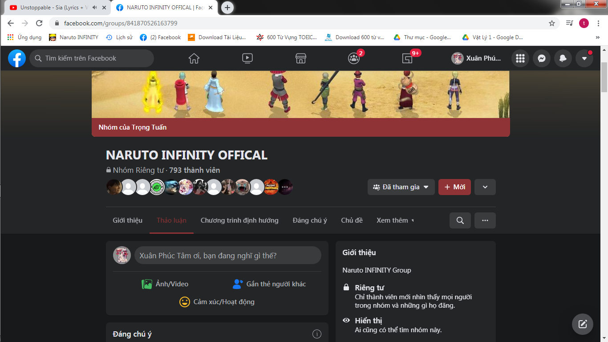Click the post composer input field
This screenshot has height=342, width=608.
point(228,256)
